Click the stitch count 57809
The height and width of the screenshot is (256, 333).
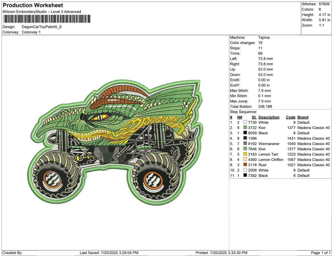324,4
